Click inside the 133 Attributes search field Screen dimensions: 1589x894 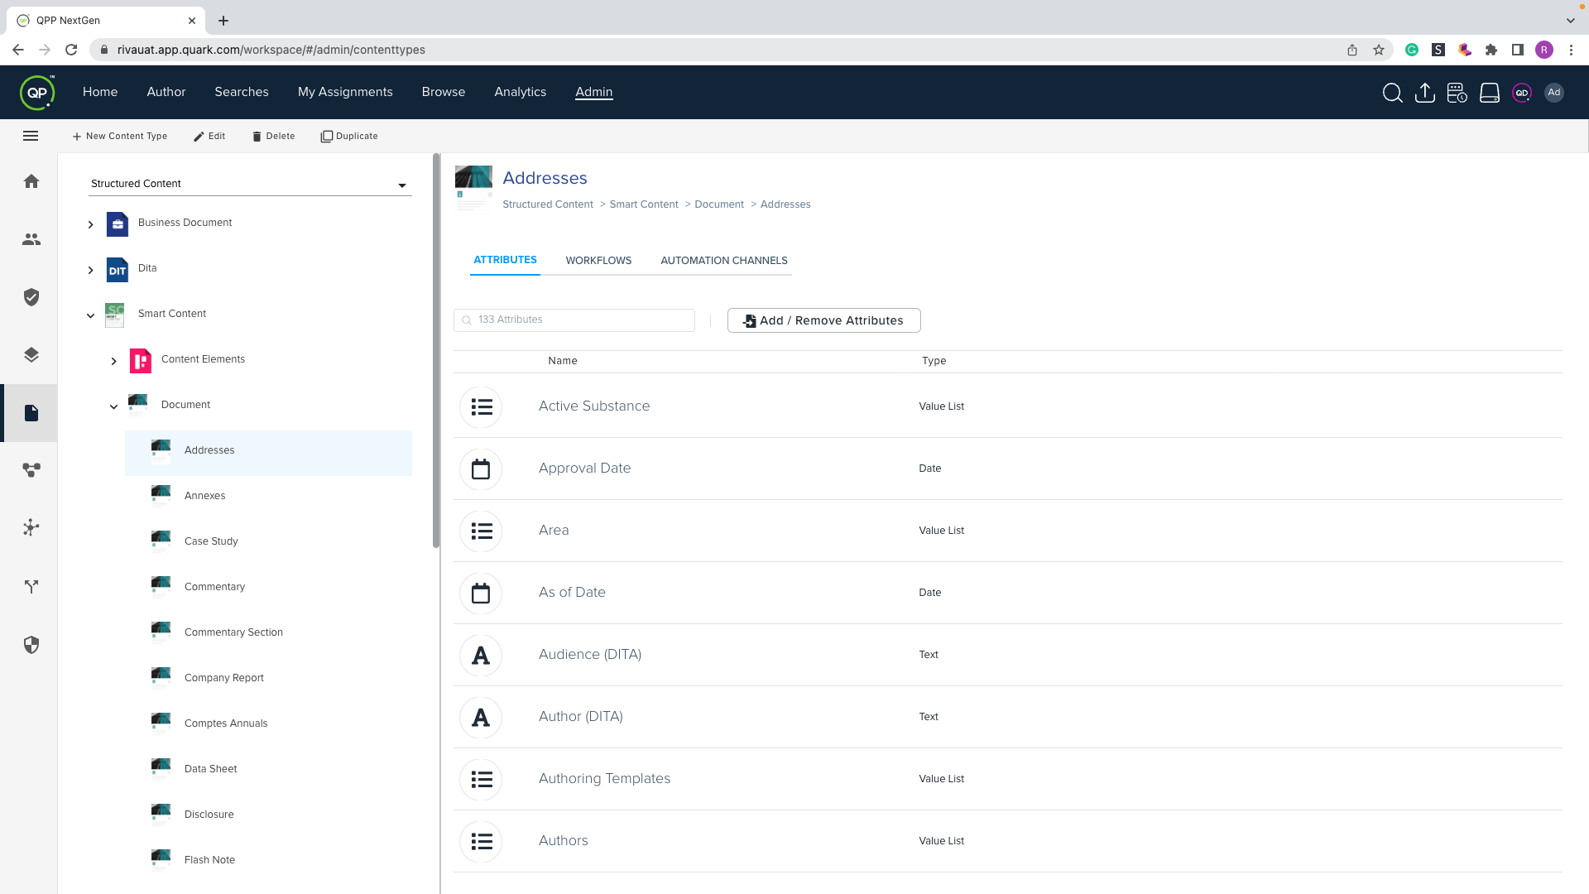[x=574, y=320]
